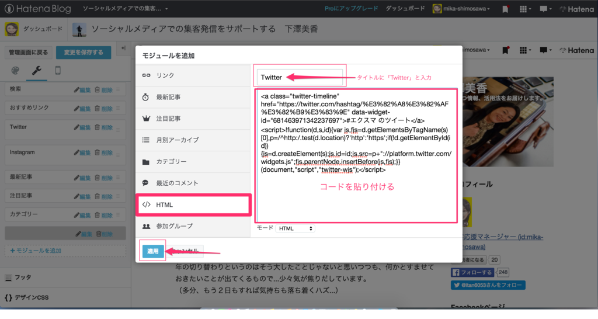
Task: Click the Hatena brand link at top right
Action: pyautogui.click(x=576, y=9)
